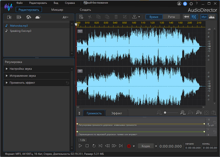
Task: Select Speaking Out.mp3 in the library
Action: coord(20,31)
